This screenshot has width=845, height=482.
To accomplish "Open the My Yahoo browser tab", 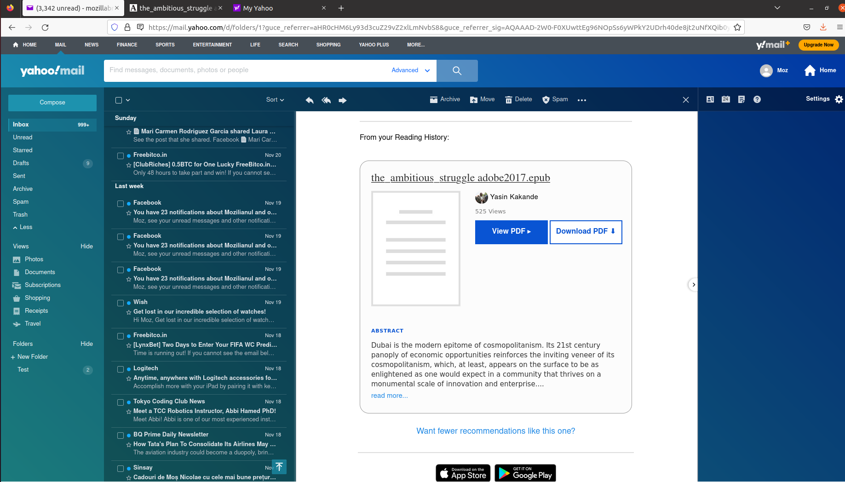I will [x=259, y=8].
